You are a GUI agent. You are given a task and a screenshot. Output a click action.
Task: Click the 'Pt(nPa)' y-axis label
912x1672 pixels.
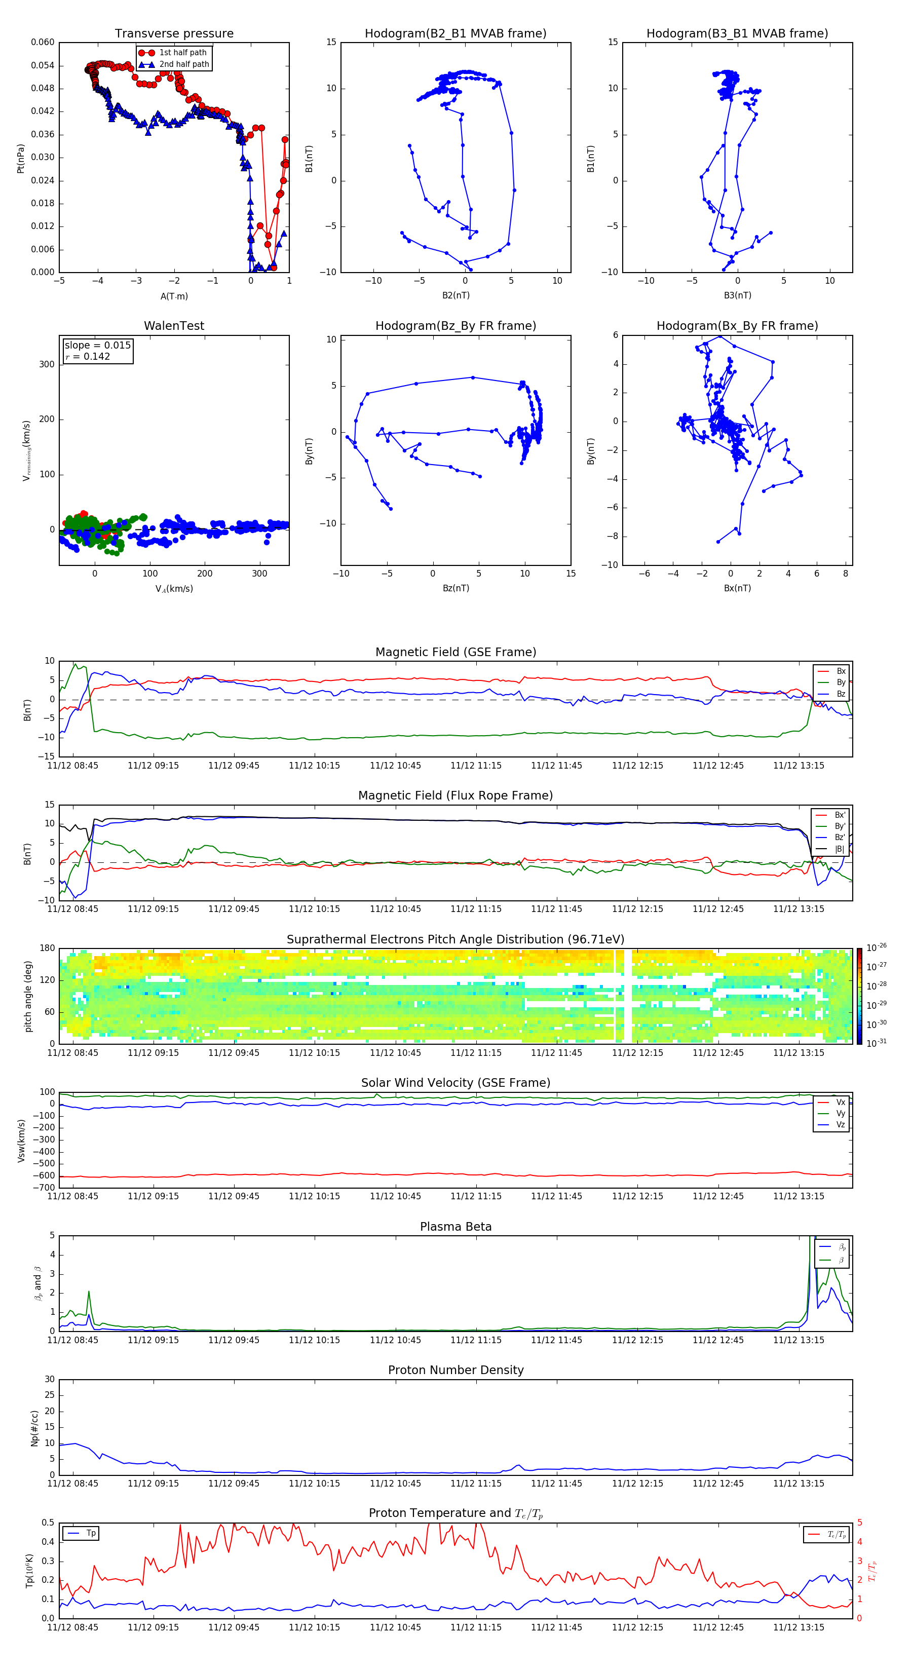tap(21, 159)
